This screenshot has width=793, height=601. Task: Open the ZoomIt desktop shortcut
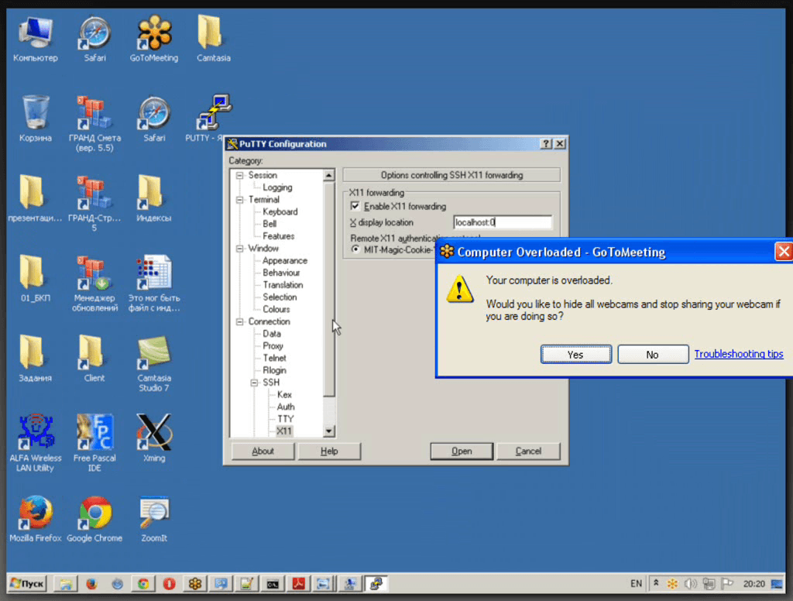[154, 519]
